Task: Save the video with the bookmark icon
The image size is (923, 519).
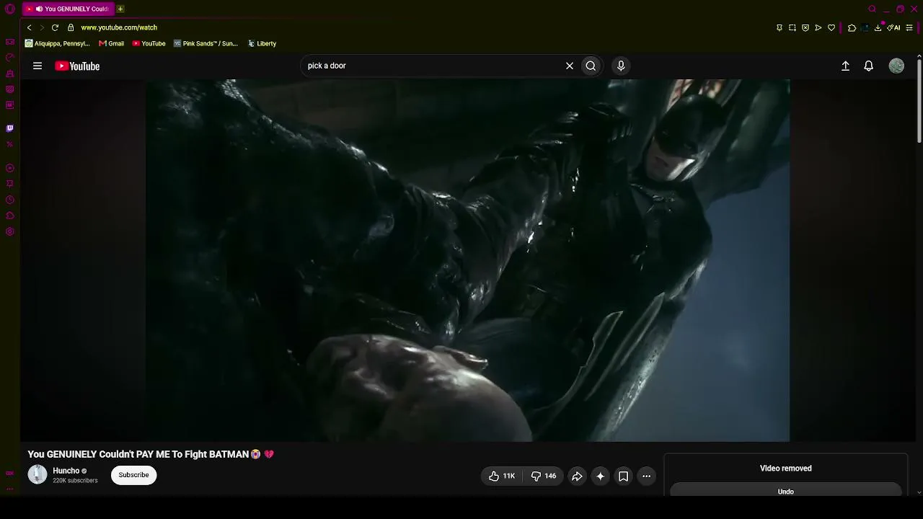Action: tap(623, 476)
